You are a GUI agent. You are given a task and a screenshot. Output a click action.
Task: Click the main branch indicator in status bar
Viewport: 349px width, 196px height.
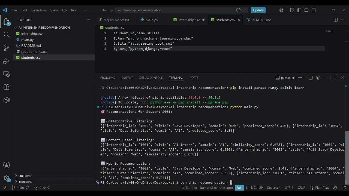18,188
